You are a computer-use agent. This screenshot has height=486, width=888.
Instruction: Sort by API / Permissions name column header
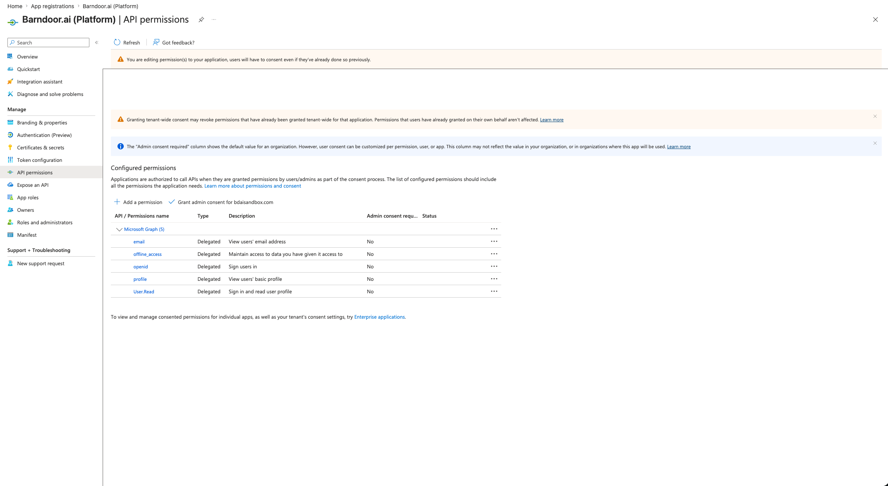[142, 216]
